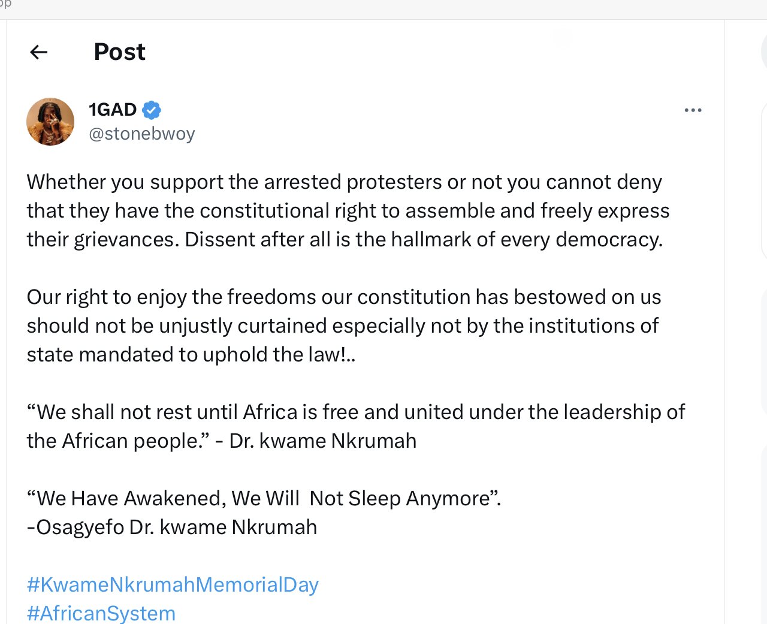
Task: Open the #AfricanSystem hashtag
Action: click(x=101, y=613)
